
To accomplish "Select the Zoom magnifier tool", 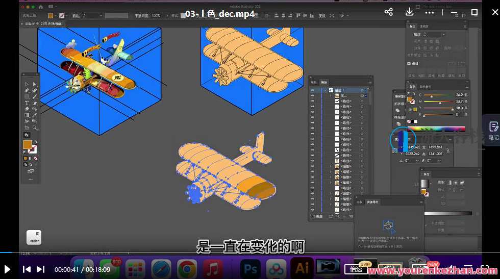I will 35,128.
